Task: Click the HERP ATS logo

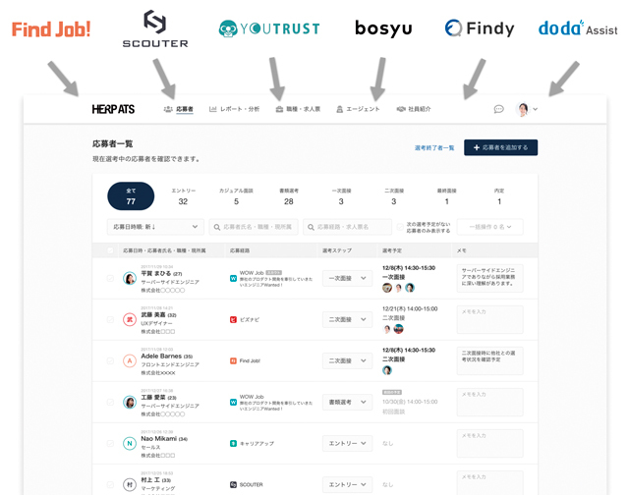Action: tap(113, 109)
